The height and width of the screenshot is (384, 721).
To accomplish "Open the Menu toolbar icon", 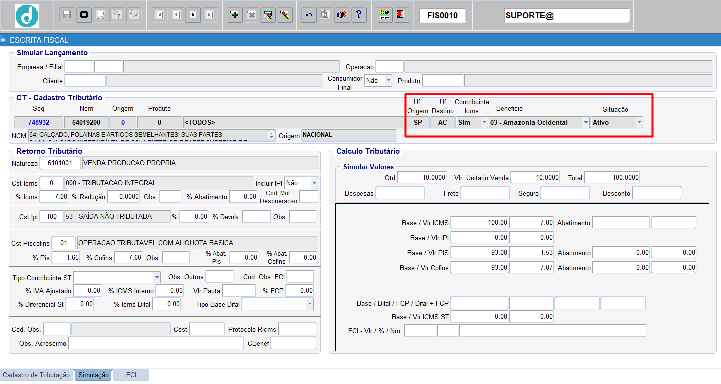I will click(384, 15).
